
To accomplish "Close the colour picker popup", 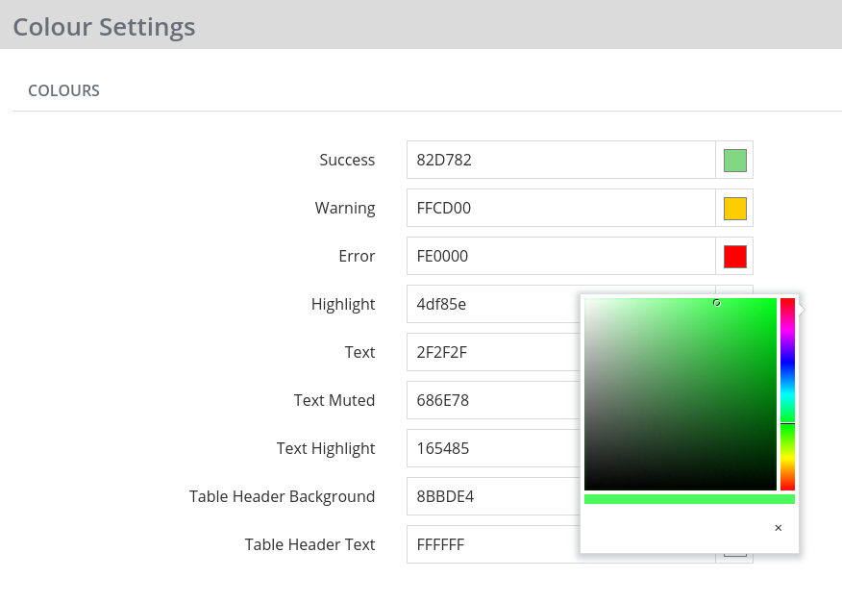I will pyautogui.click(x=779, y=528).
